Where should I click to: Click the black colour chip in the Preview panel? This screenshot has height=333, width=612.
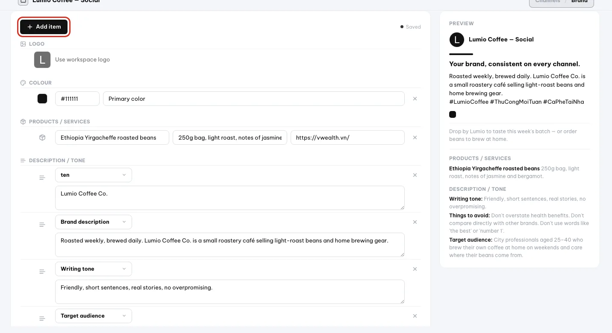click(453, 114)
